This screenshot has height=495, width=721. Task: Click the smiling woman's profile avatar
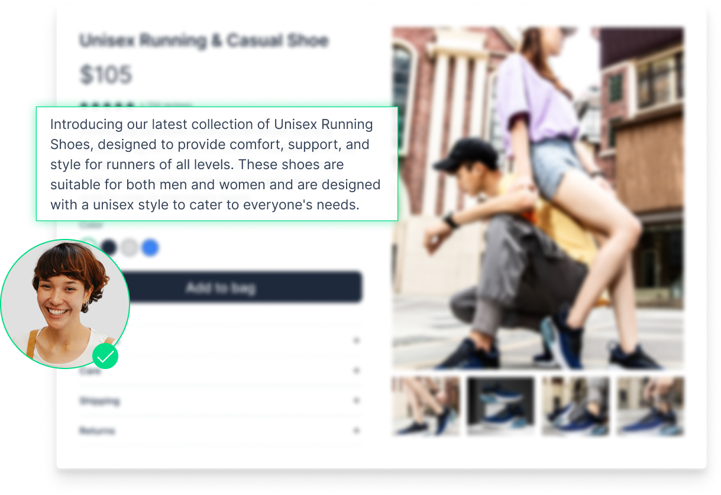coord(65,304)
